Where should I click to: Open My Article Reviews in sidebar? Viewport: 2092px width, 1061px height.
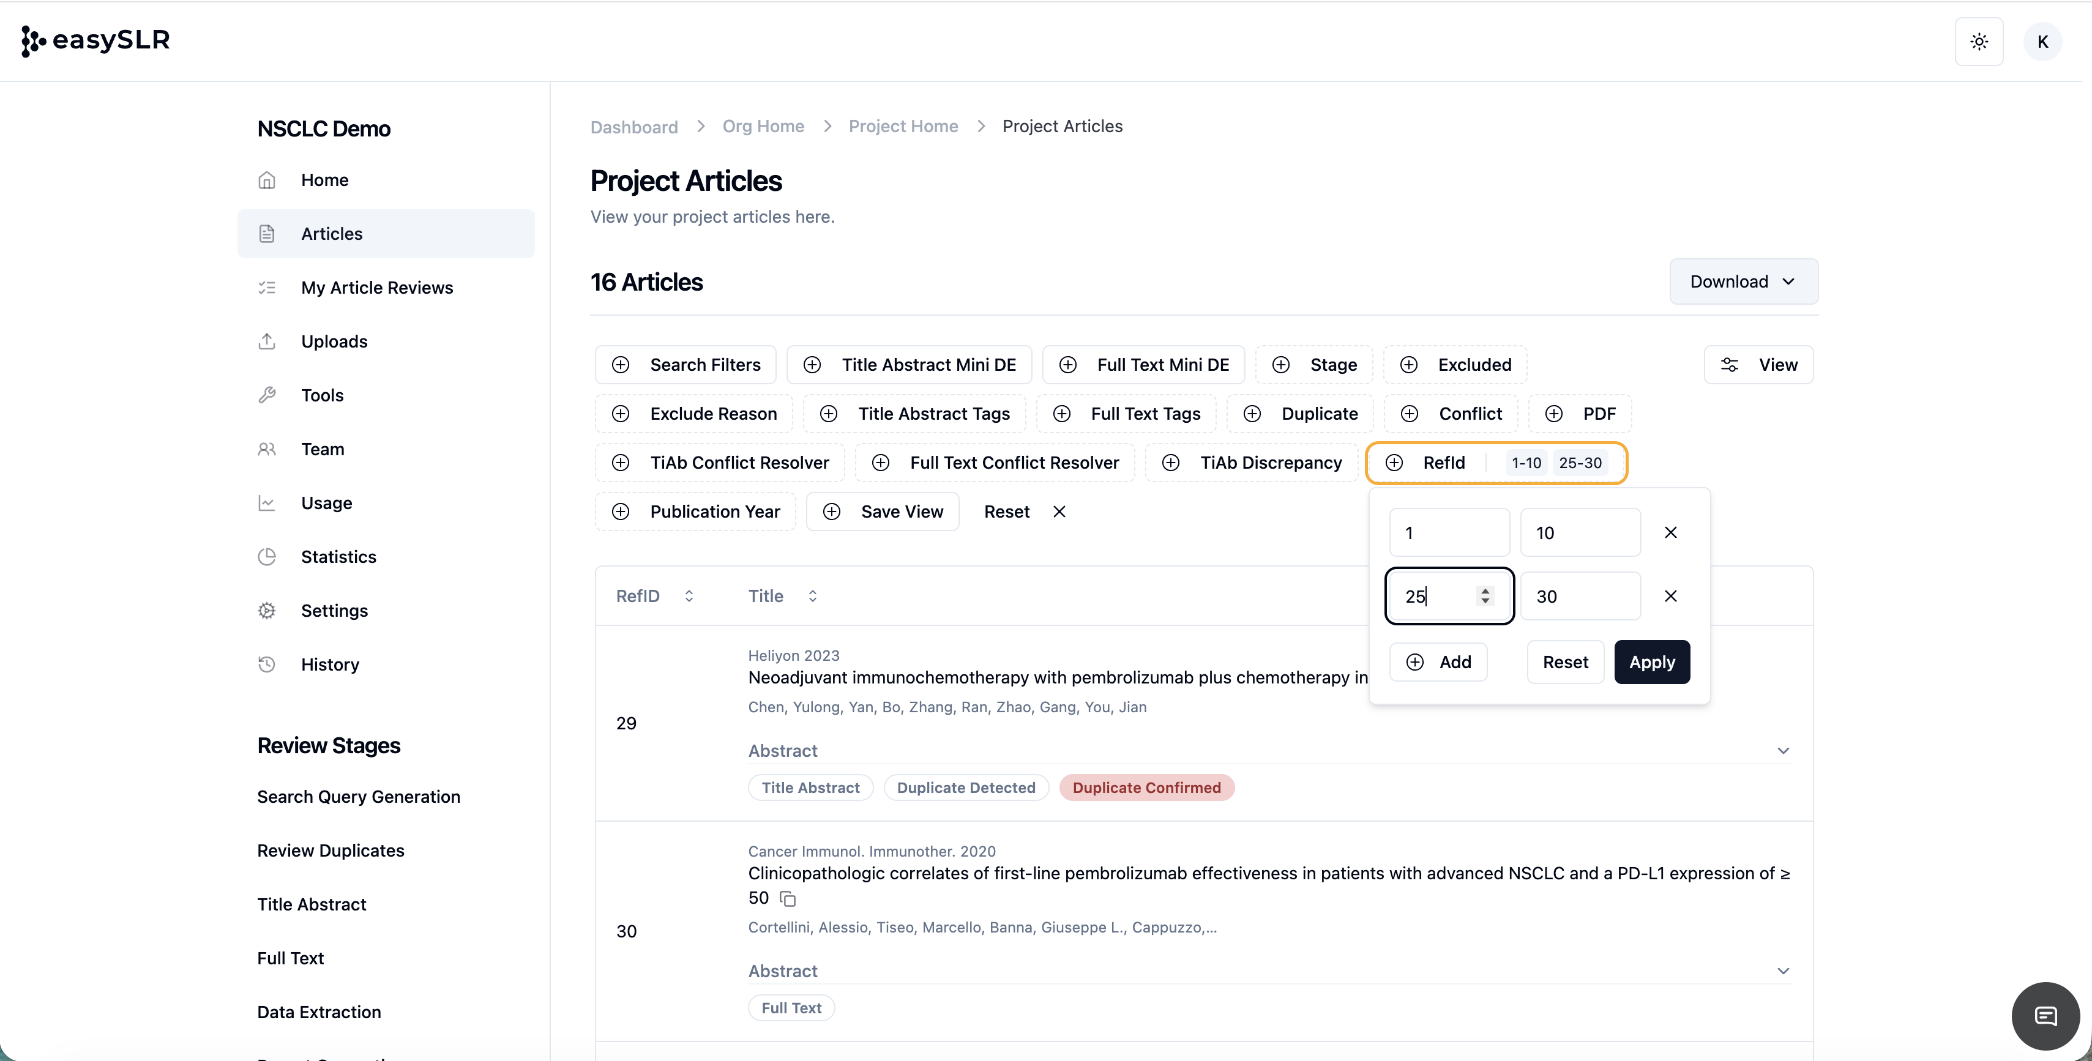377,288
